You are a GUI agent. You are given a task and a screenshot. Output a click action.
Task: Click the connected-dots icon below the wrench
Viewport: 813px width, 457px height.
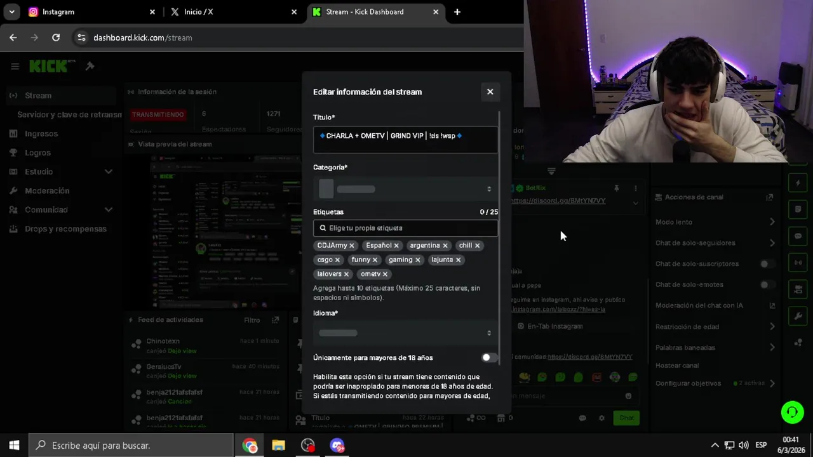[798, 343]
